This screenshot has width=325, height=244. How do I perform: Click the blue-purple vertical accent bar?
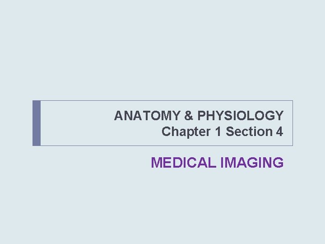click(x=37, y=123)
